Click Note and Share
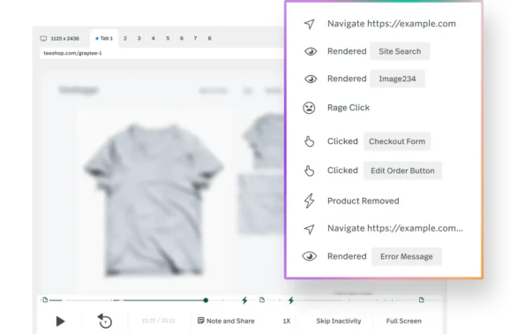The image size is (510, 334). [x=226, y=321]
